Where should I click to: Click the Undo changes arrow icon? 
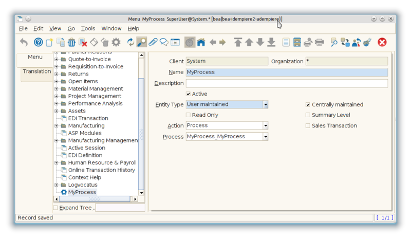[x=24, y=42]
